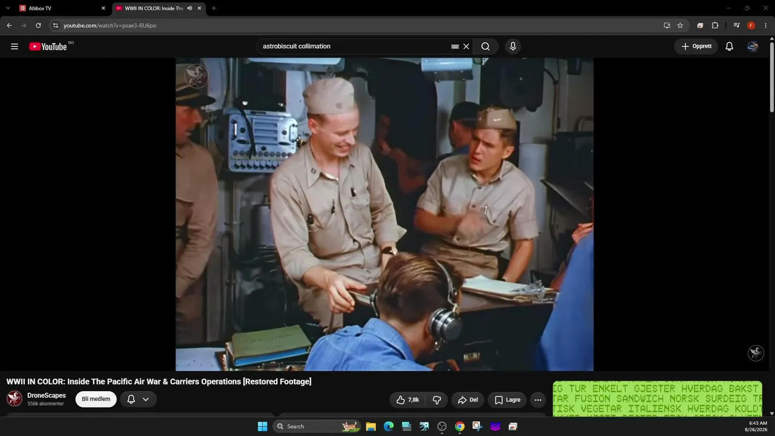Share the video with Del
775x436 pixels.
(x=468, y=400)
